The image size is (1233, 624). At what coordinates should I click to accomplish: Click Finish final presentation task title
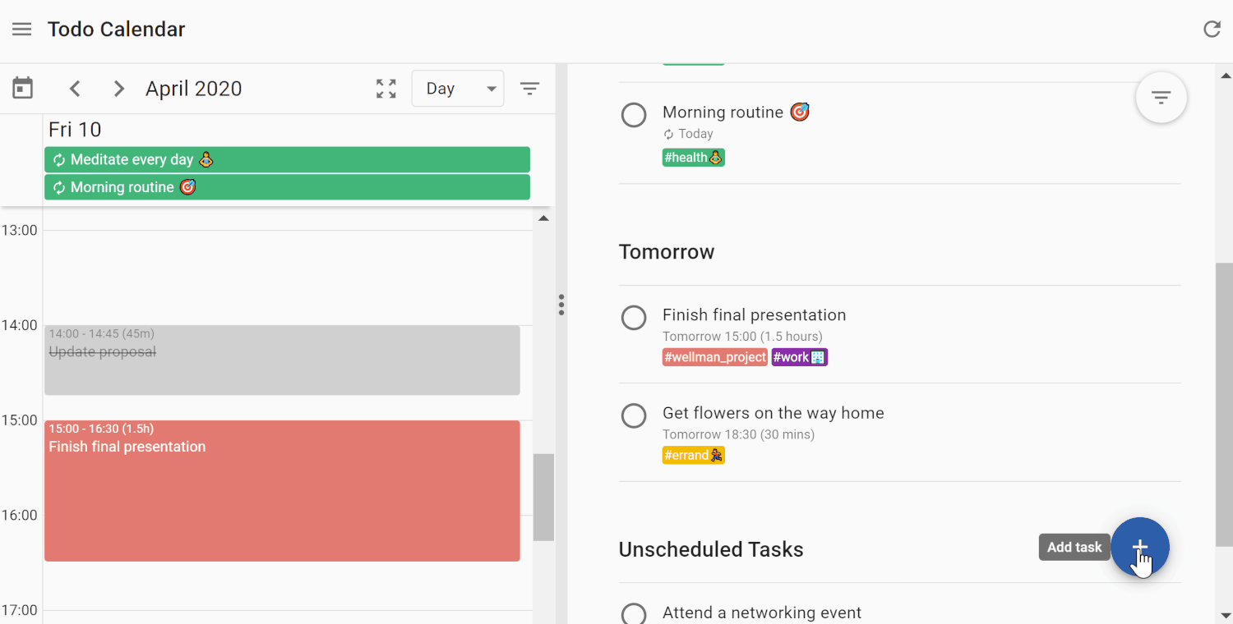(x=755, y=315)
